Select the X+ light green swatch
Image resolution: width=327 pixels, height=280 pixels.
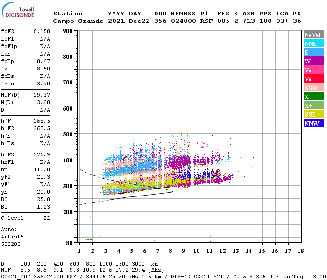tap(314, 105)
